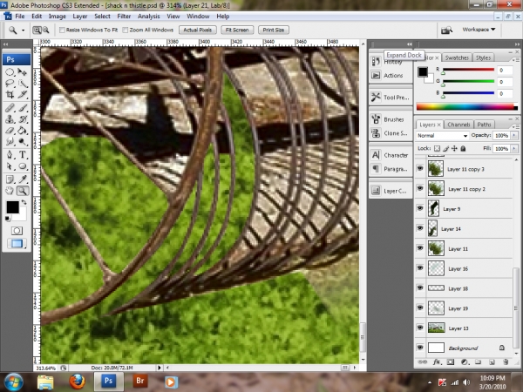Switch to the Paths tab
Image resolution: width=523 pixels, height=392 pixels.
484,125
